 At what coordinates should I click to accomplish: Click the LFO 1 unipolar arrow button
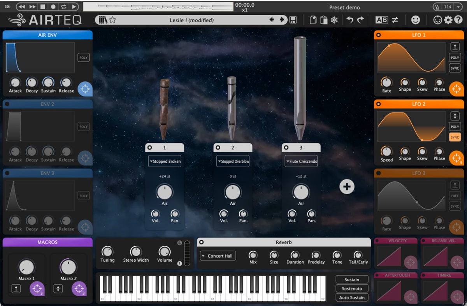[455, 47]
